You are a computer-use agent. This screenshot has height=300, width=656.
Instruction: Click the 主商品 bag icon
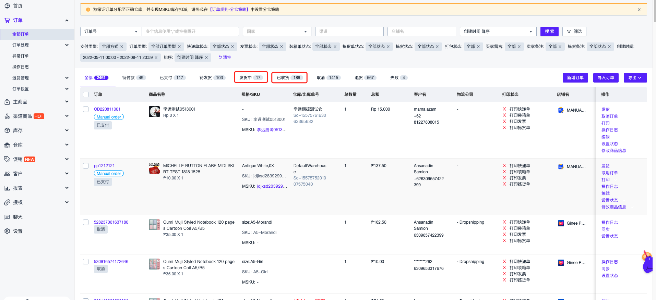point(7,102)
